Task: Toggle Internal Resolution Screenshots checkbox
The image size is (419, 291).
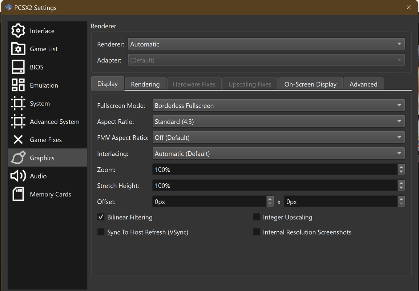Action: (257, 232)
